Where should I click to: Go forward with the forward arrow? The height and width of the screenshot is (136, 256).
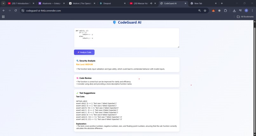tap(10, 10)
